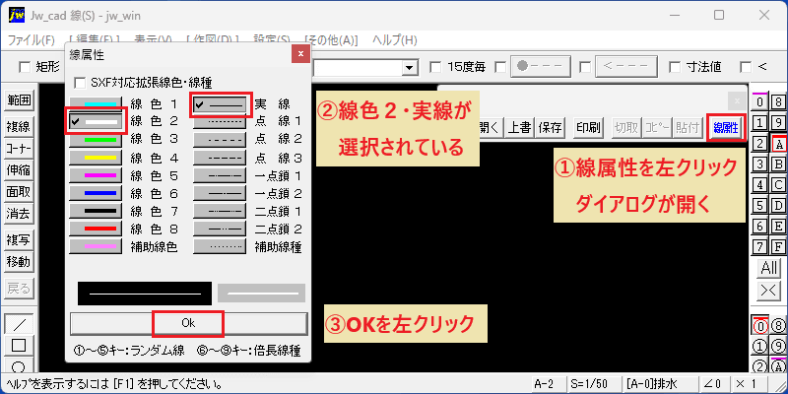Click the 消去 erase tool button
This screenshot has width=788, height=394.
(x=18, y=214)
